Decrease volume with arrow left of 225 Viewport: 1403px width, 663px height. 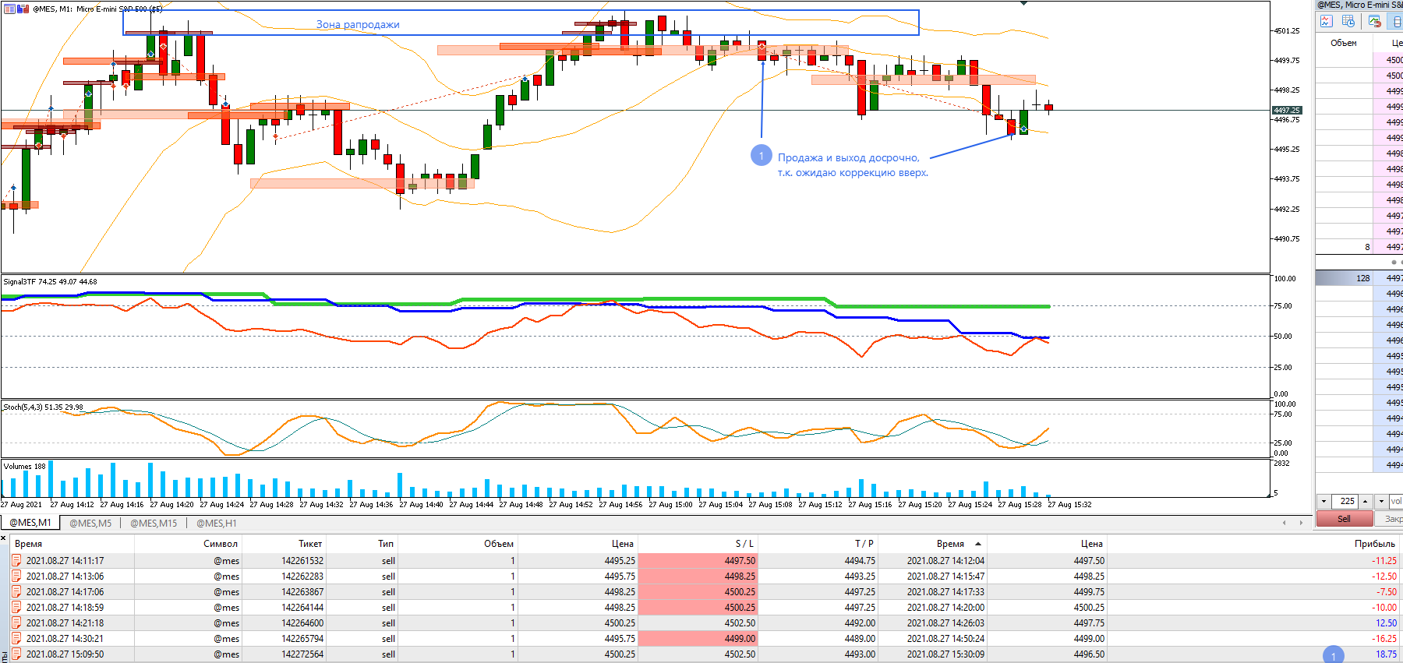[1323, 501]
